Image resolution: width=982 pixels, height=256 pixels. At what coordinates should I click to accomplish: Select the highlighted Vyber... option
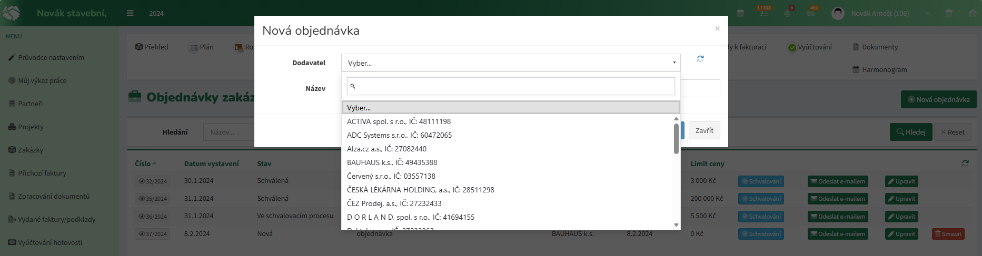coord(511,108)
